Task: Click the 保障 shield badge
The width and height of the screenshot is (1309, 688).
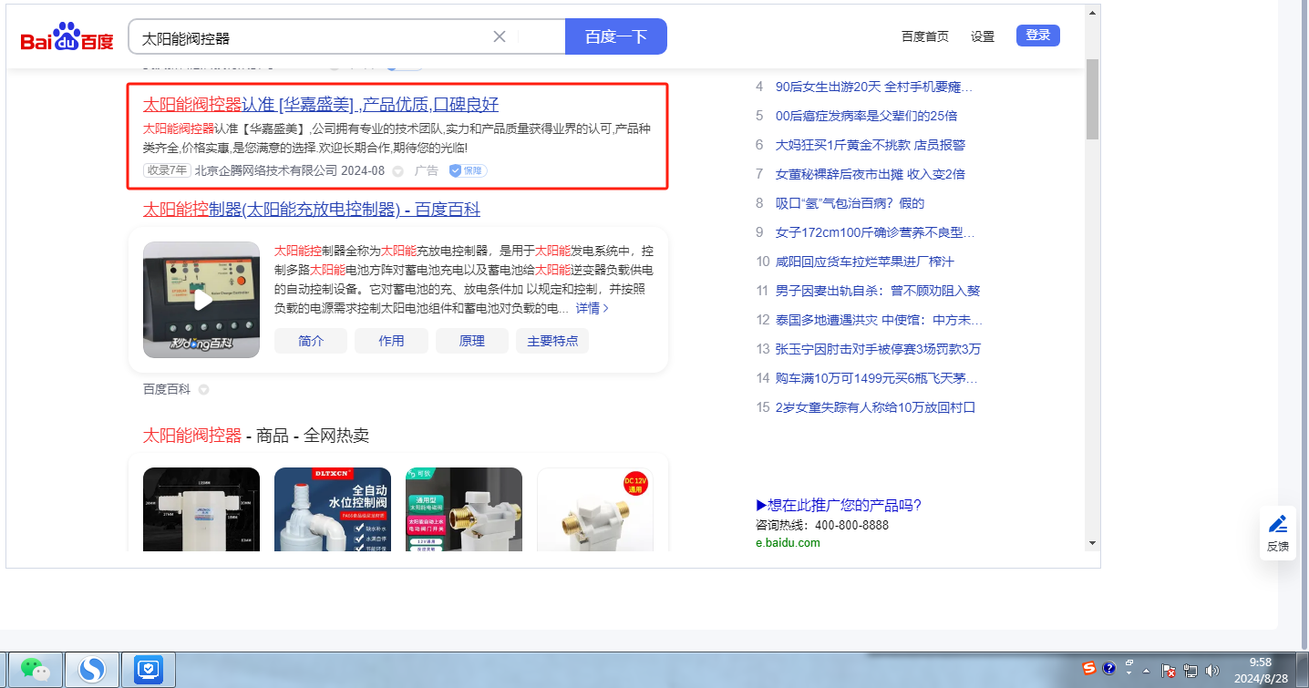Action: click(x=468, y=170)
